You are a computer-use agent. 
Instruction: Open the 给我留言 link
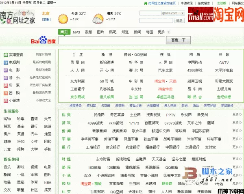click(204, 3)
